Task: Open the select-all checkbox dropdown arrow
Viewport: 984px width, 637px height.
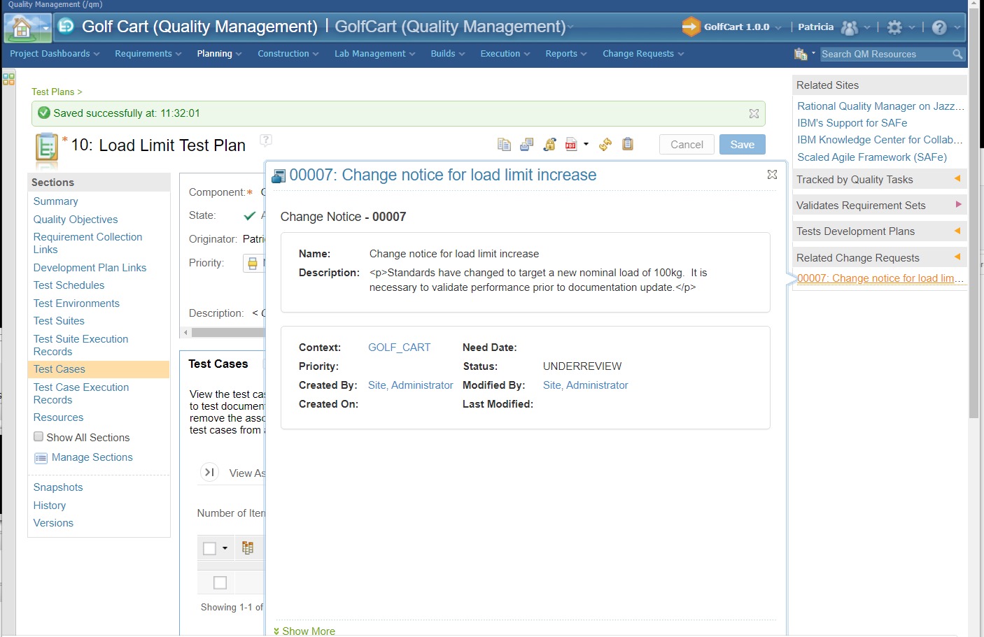Action: [x=225, y=548]
